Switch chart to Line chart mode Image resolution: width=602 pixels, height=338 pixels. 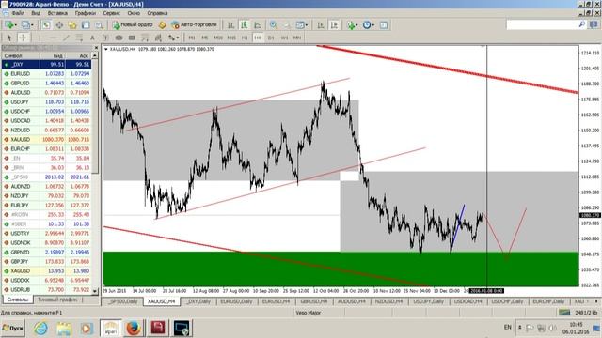pyautogui.click(x=258, y=25)
